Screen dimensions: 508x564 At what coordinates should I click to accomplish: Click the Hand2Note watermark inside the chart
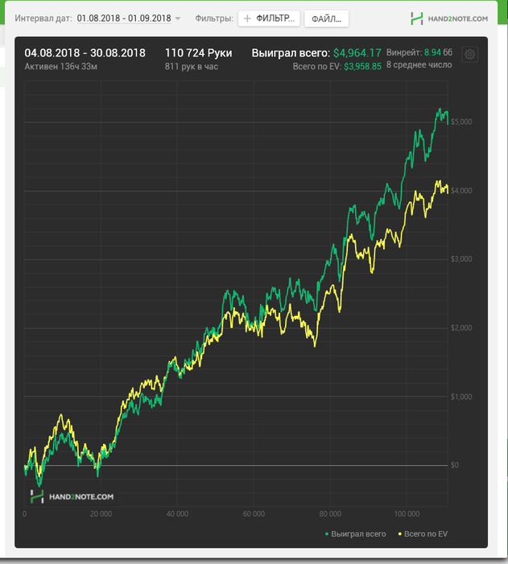pos(72,497)
